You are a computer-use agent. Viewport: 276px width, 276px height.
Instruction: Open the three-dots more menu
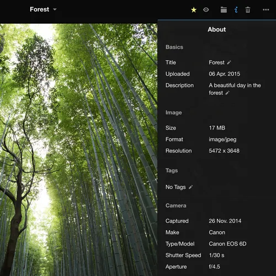click(x=266, y=10)
